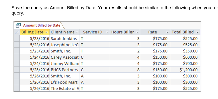Image resolution: width=218 pixels, height=99 pixels.
Task: Click the 8 hours billed cell
Action: click(125, 70)
